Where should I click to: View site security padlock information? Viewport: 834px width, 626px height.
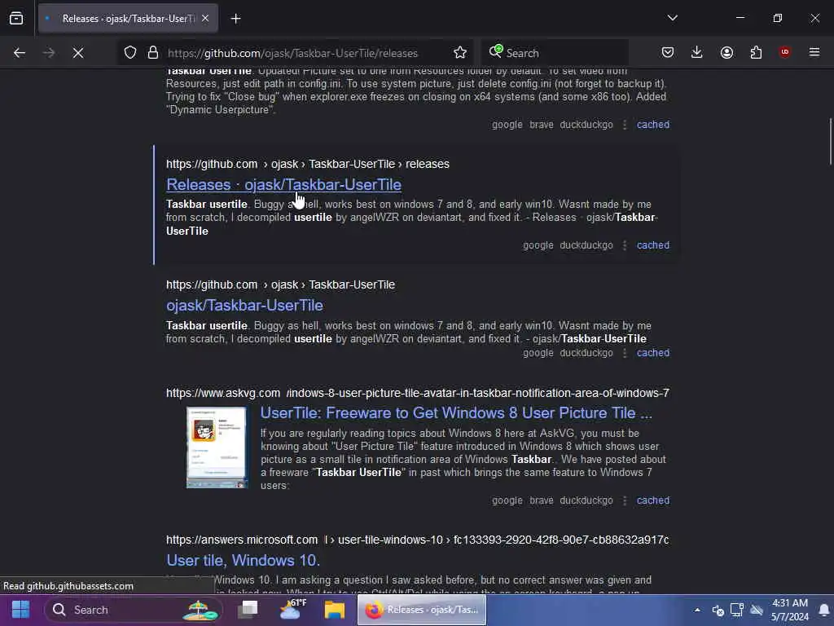click(x=153, y=53)
